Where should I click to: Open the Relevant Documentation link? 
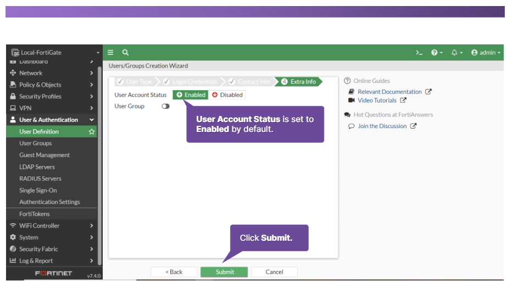tap(389, 92)
